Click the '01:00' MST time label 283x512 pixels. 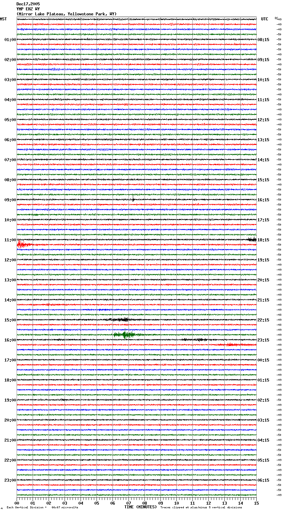[10, 40]
